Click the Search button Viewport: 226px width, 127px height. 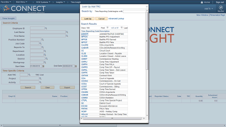[28, 87]
